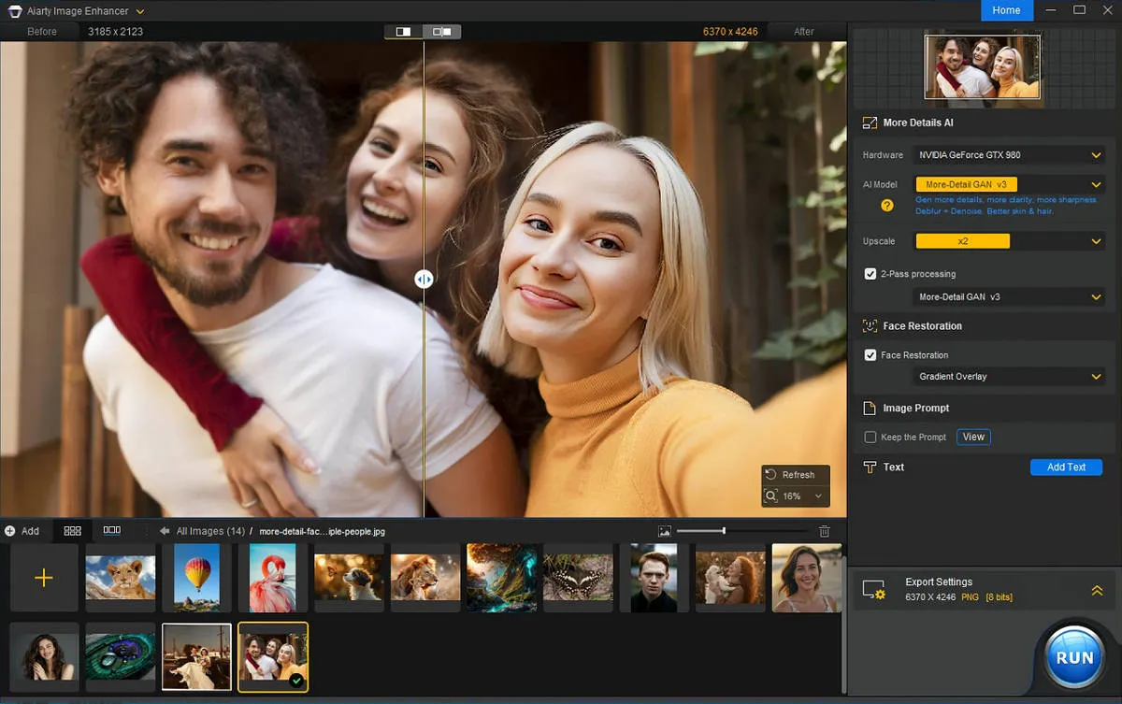Click the Export Settings gear icon
Viewport: 1122px width, 704px height.
pos(873,590)
